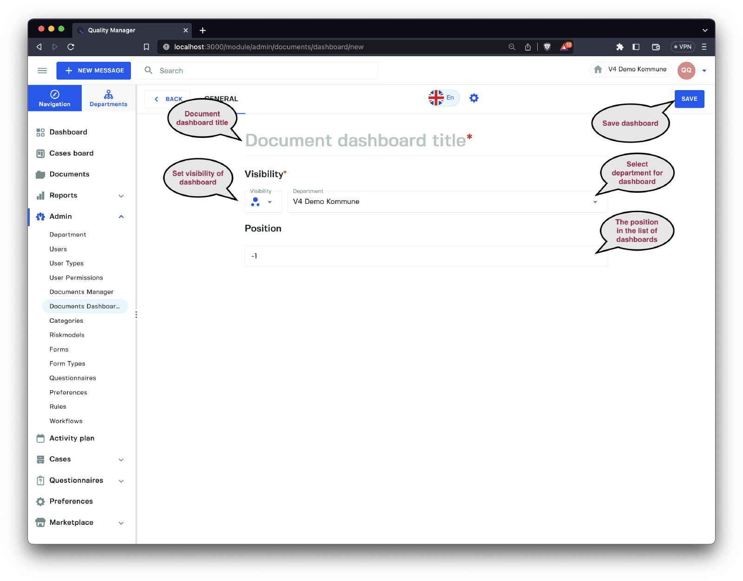The width and height of the screenshot is (743, 581).
Task: Click the Activity plan calendar icon
Action: tap(40, 438)
